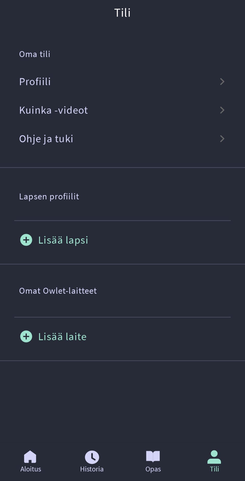Tap the person icon for Tili
Viewport: 245px width, 481px height.
[x=214, y=457]
